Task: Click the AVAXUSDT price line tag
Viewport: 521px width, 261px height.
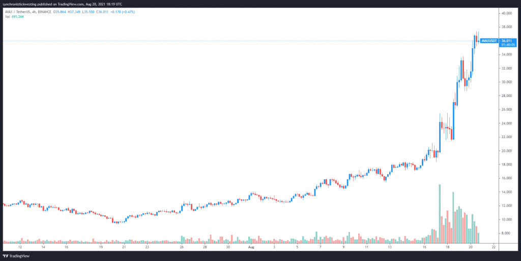Action: [489, 41]
